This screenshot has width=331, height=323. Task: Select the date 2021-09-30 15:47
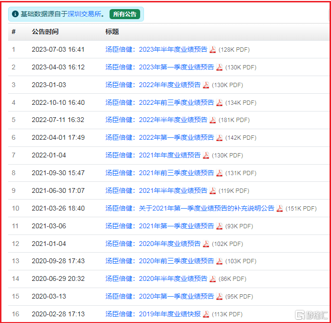click(58, 173)
